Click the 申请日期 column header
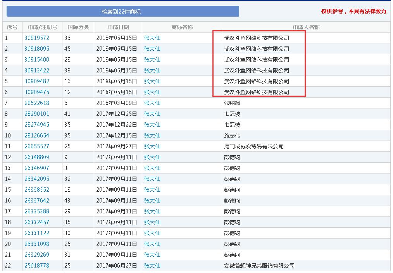 (x=118, y=27)
